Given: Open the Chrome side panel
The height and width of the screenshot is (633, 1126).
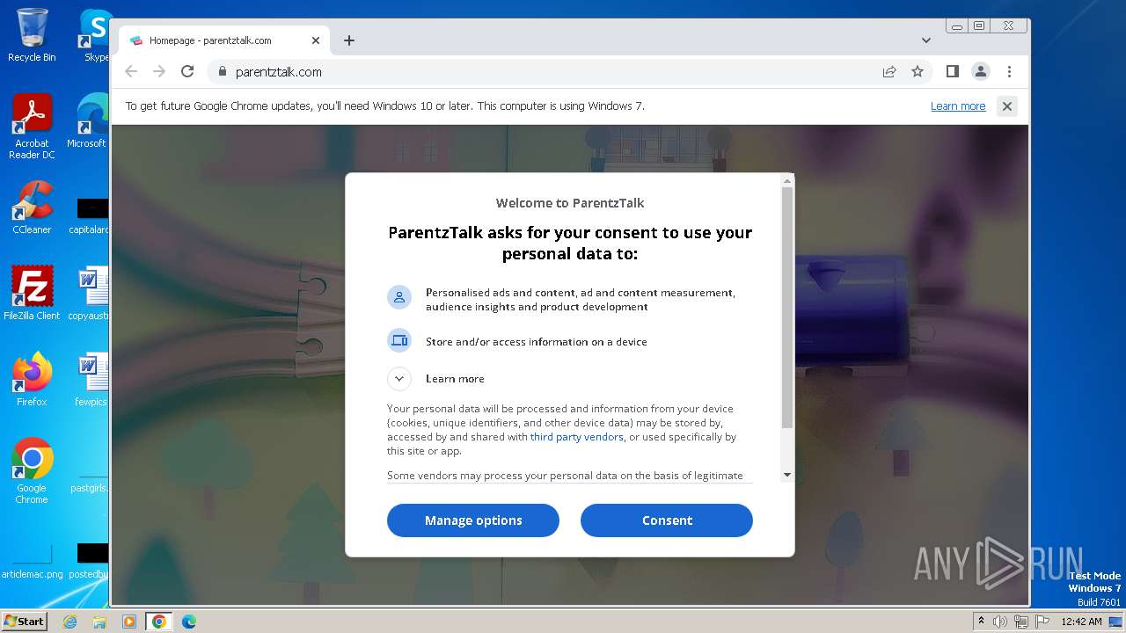Looking at the screenshot, I should (952, 71).
